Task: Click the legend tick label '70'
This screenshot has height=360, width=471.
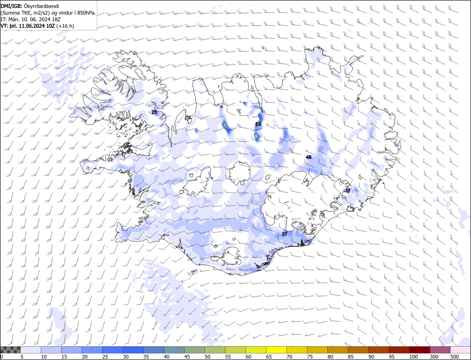Action: click(x=289, y=357)
